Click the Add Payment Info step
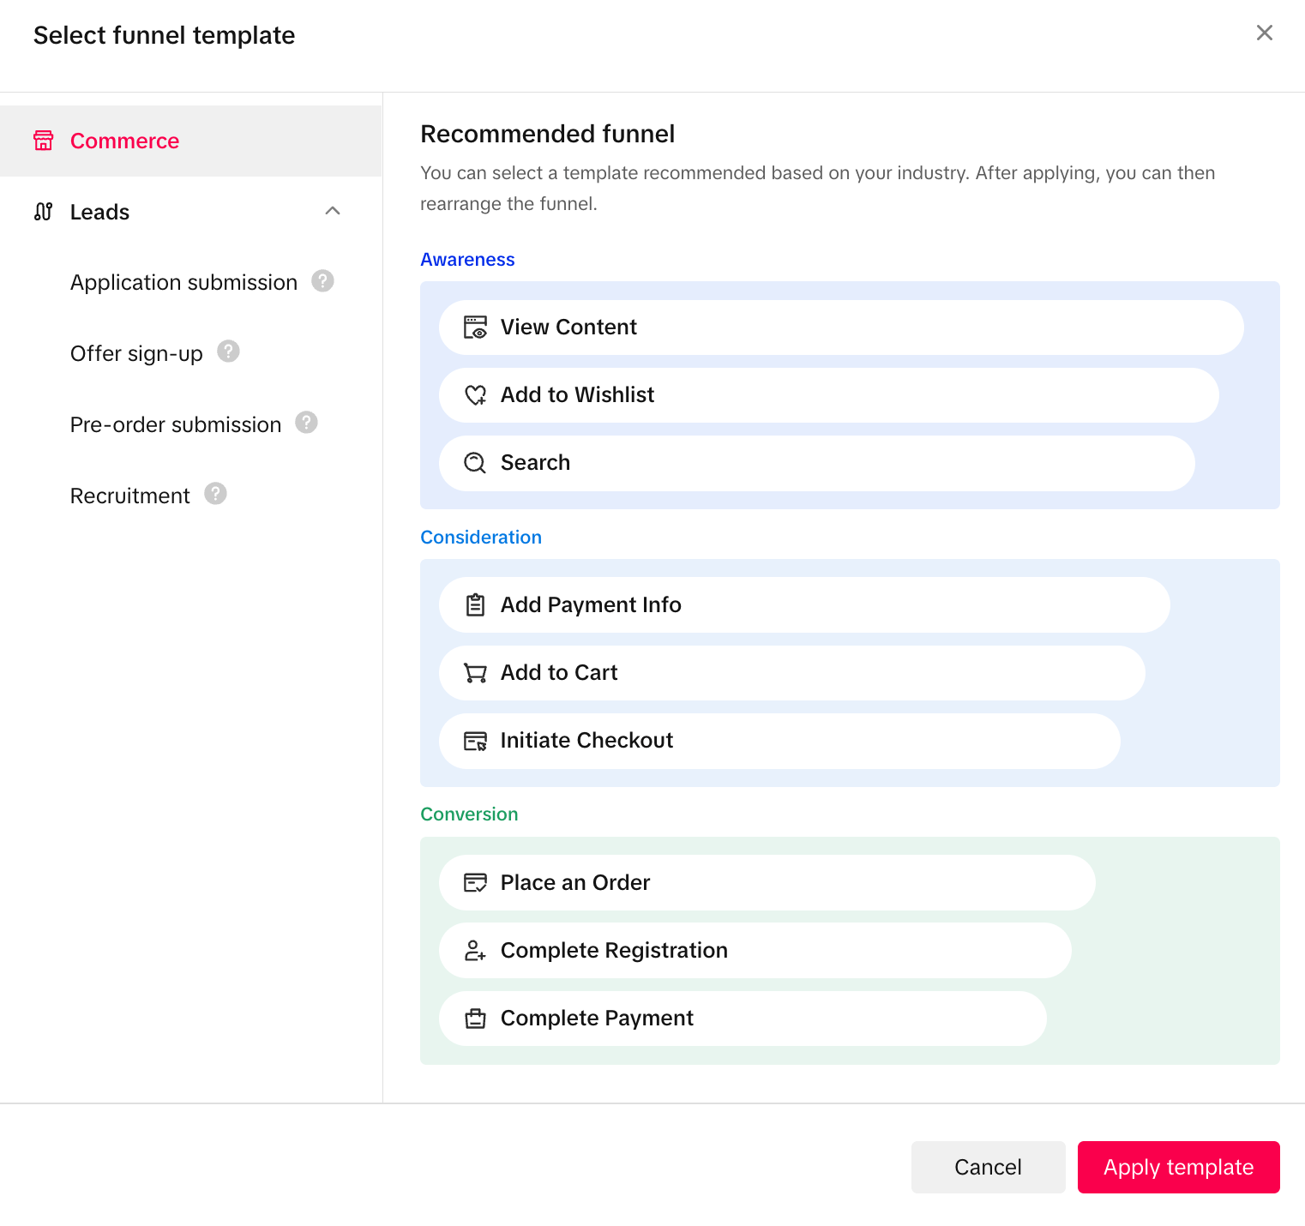The height and width of the screenshot is (1226, 1305). pos(804,605)
